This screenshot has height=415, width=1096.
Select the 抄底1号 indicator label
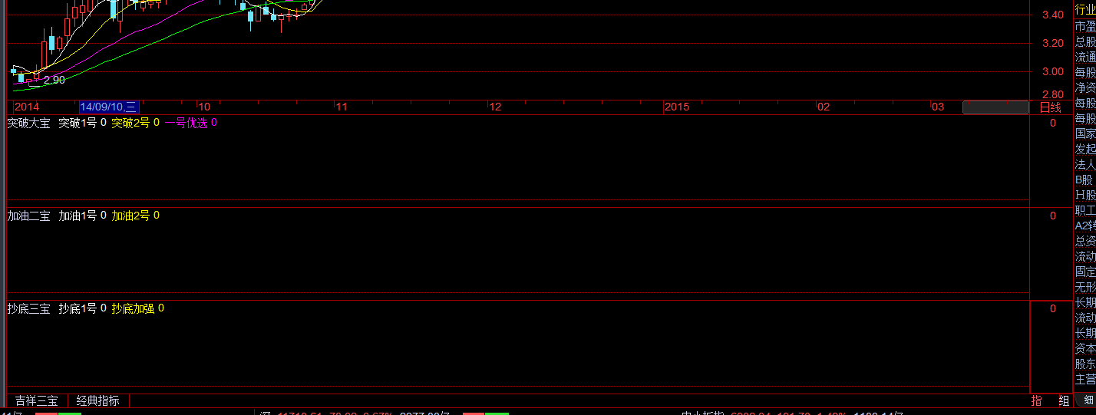coord(78,308)
